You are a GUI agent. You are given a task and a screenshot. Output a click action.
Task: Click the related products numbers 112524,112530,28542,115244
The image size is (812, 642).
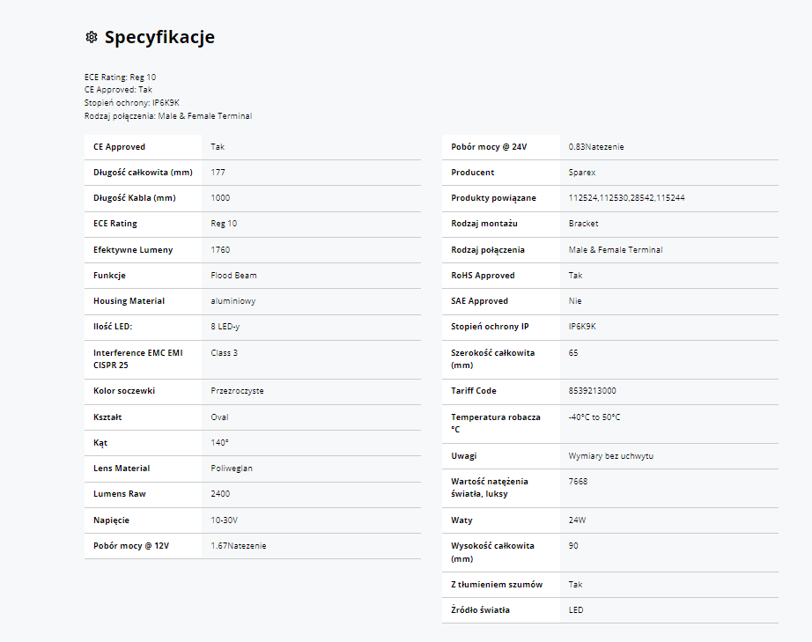coord(626,198)
